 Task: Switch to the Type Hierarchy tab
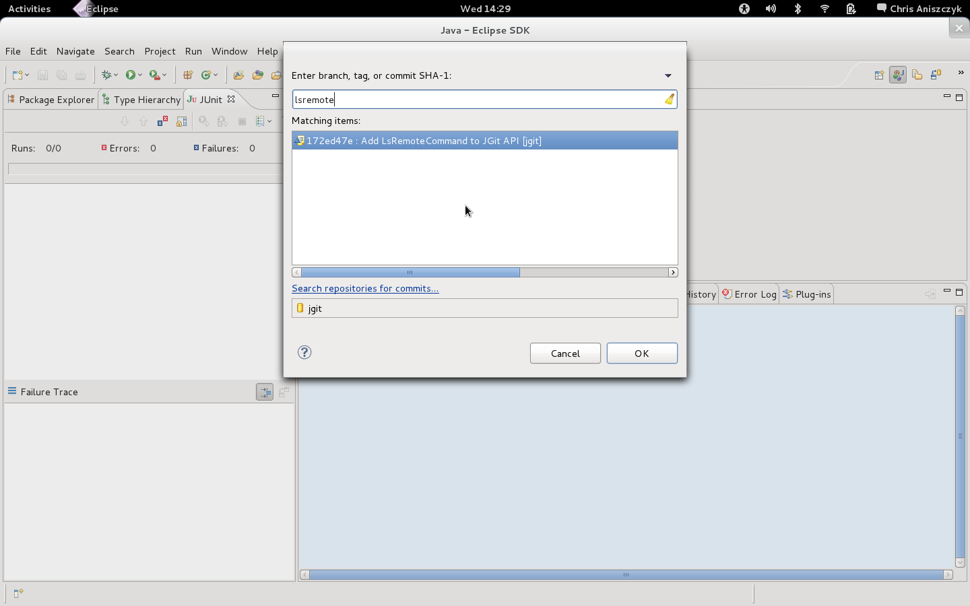(x=141, y=100)
